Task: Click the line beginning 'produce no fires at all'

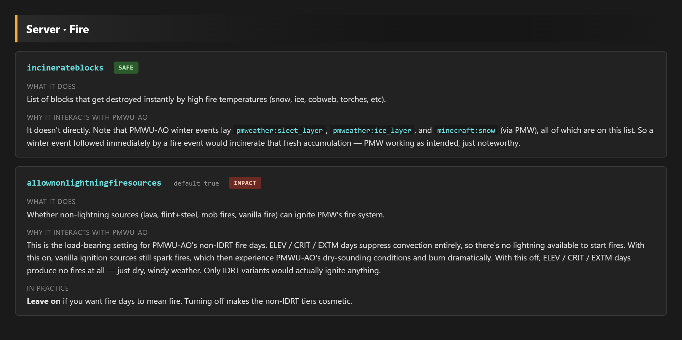Action: pyautogui.click(x=204, y=270)
